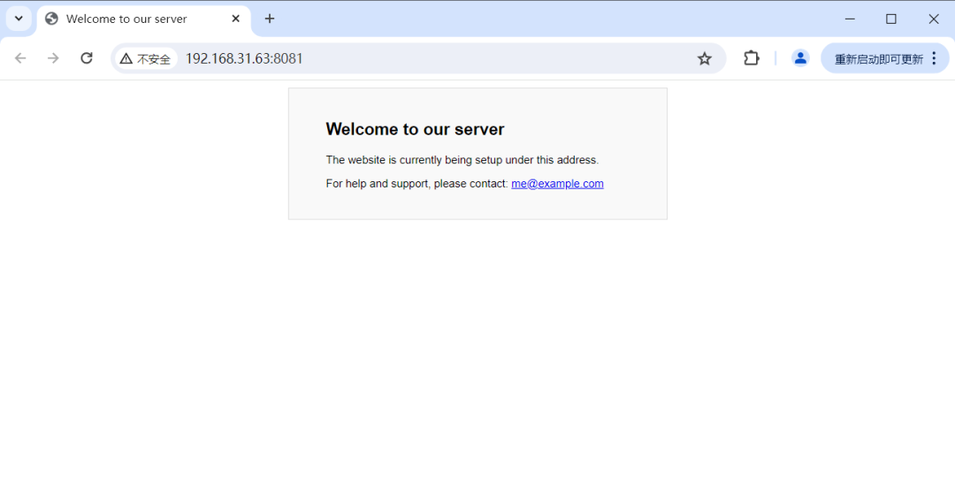Close the Welcome to our server tab
Screen dimensions: 955x480
[236, 19]
